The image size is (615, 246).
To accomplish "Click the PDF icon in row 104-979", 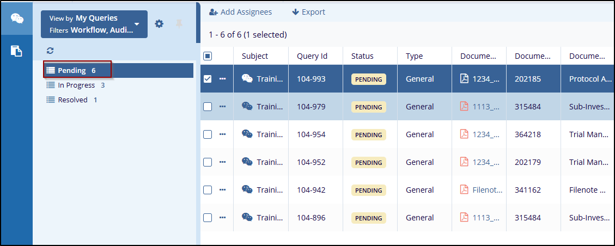I will point(464,107).
